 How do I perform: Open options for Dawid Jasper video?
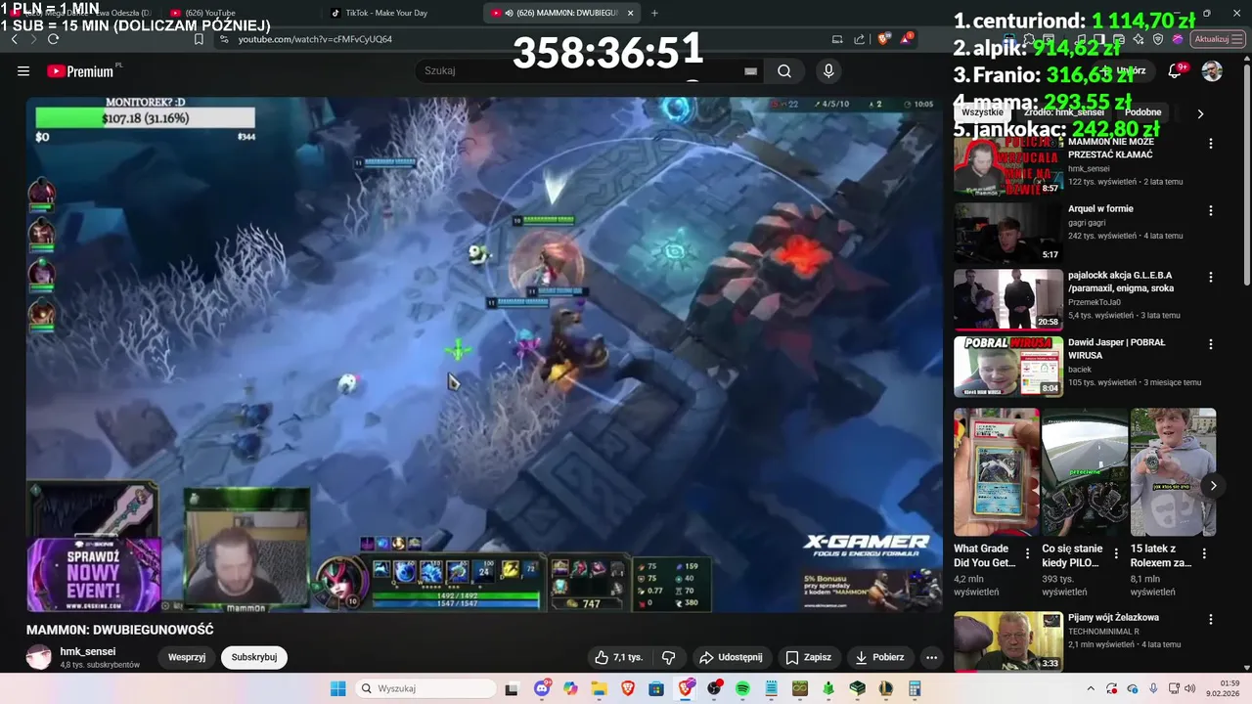[1211, 344]
